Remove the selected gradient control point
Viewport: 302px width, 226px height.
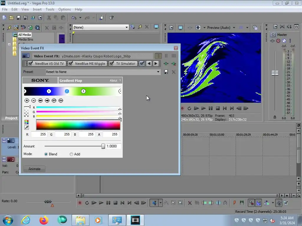pos(34,100)
